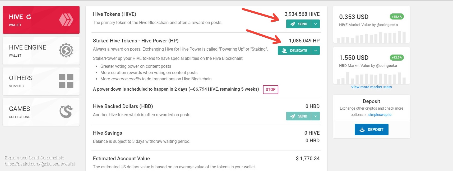Image resolution: width=453 pixels, height=171 pixels.
Task: Select the Others Services tab
Action: pos(41,81)
